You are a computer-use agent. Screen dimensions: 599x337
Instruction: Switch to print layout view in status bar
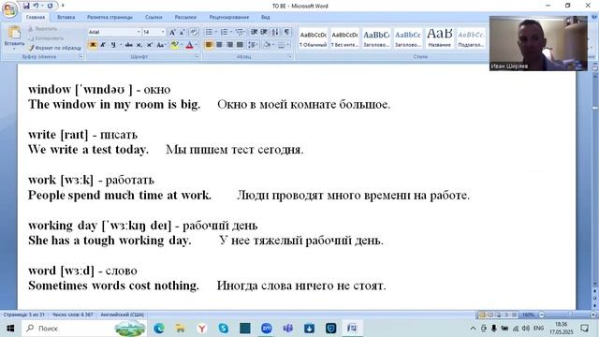[482, 315]
